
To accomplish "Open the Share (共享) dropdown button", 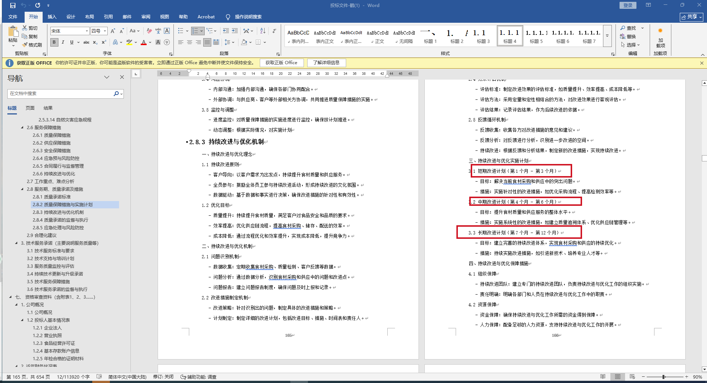I will 692,17.
